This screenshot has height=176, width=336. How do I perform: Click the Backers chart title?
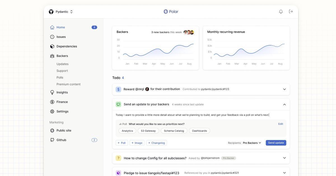[x=122, y=32]
